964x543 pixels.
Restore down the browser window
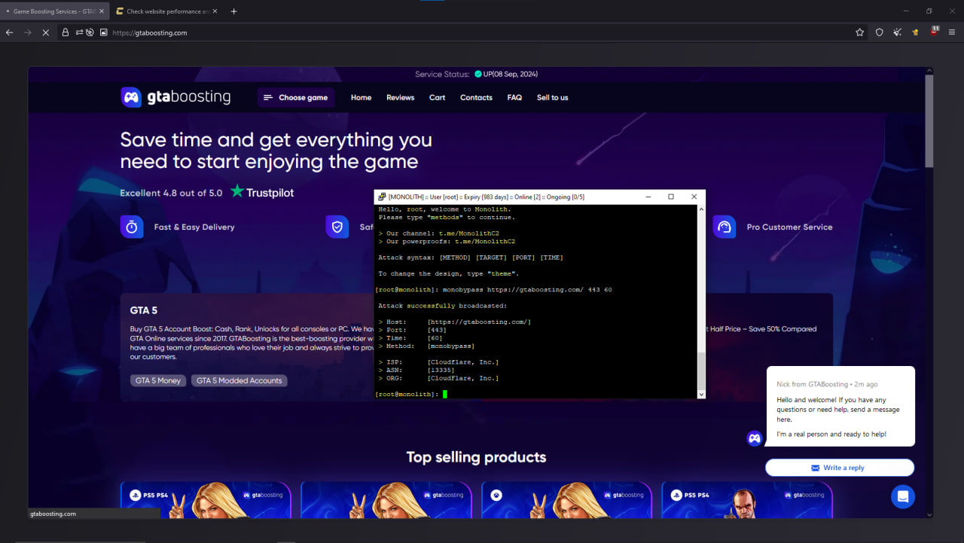[x=929, y=11]
